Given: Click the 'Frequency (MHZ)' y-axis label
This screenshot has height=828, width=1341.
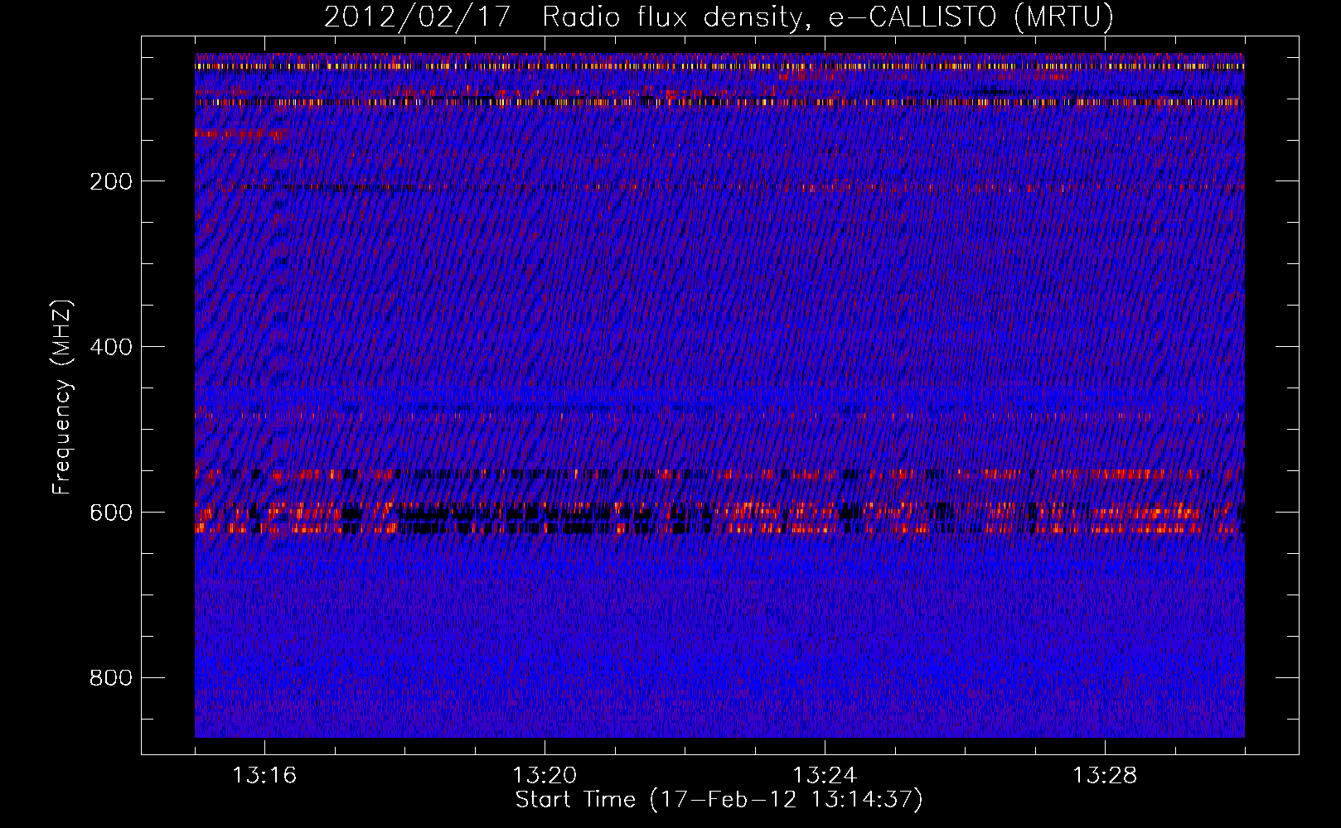Looking at the screenshot, I should pos(62,397).
